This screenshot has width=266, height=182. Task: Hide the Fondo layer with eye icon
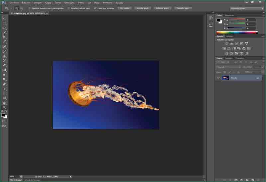218,78
